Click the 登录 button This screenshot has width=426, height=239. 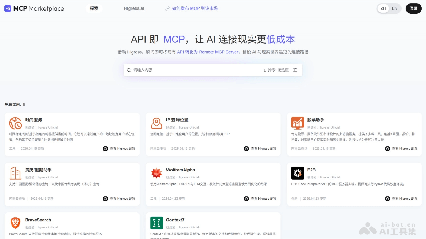click(414, 8)
